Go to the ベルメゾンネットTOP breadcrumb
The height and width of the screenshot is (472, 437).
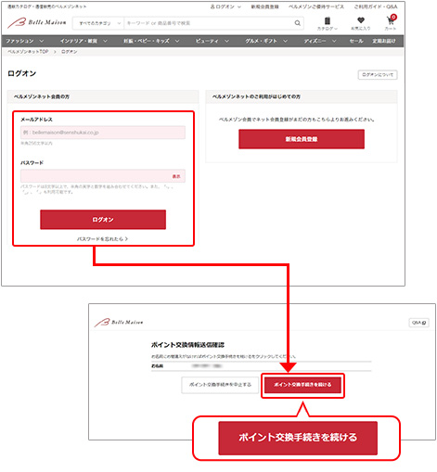pos(28,52)
